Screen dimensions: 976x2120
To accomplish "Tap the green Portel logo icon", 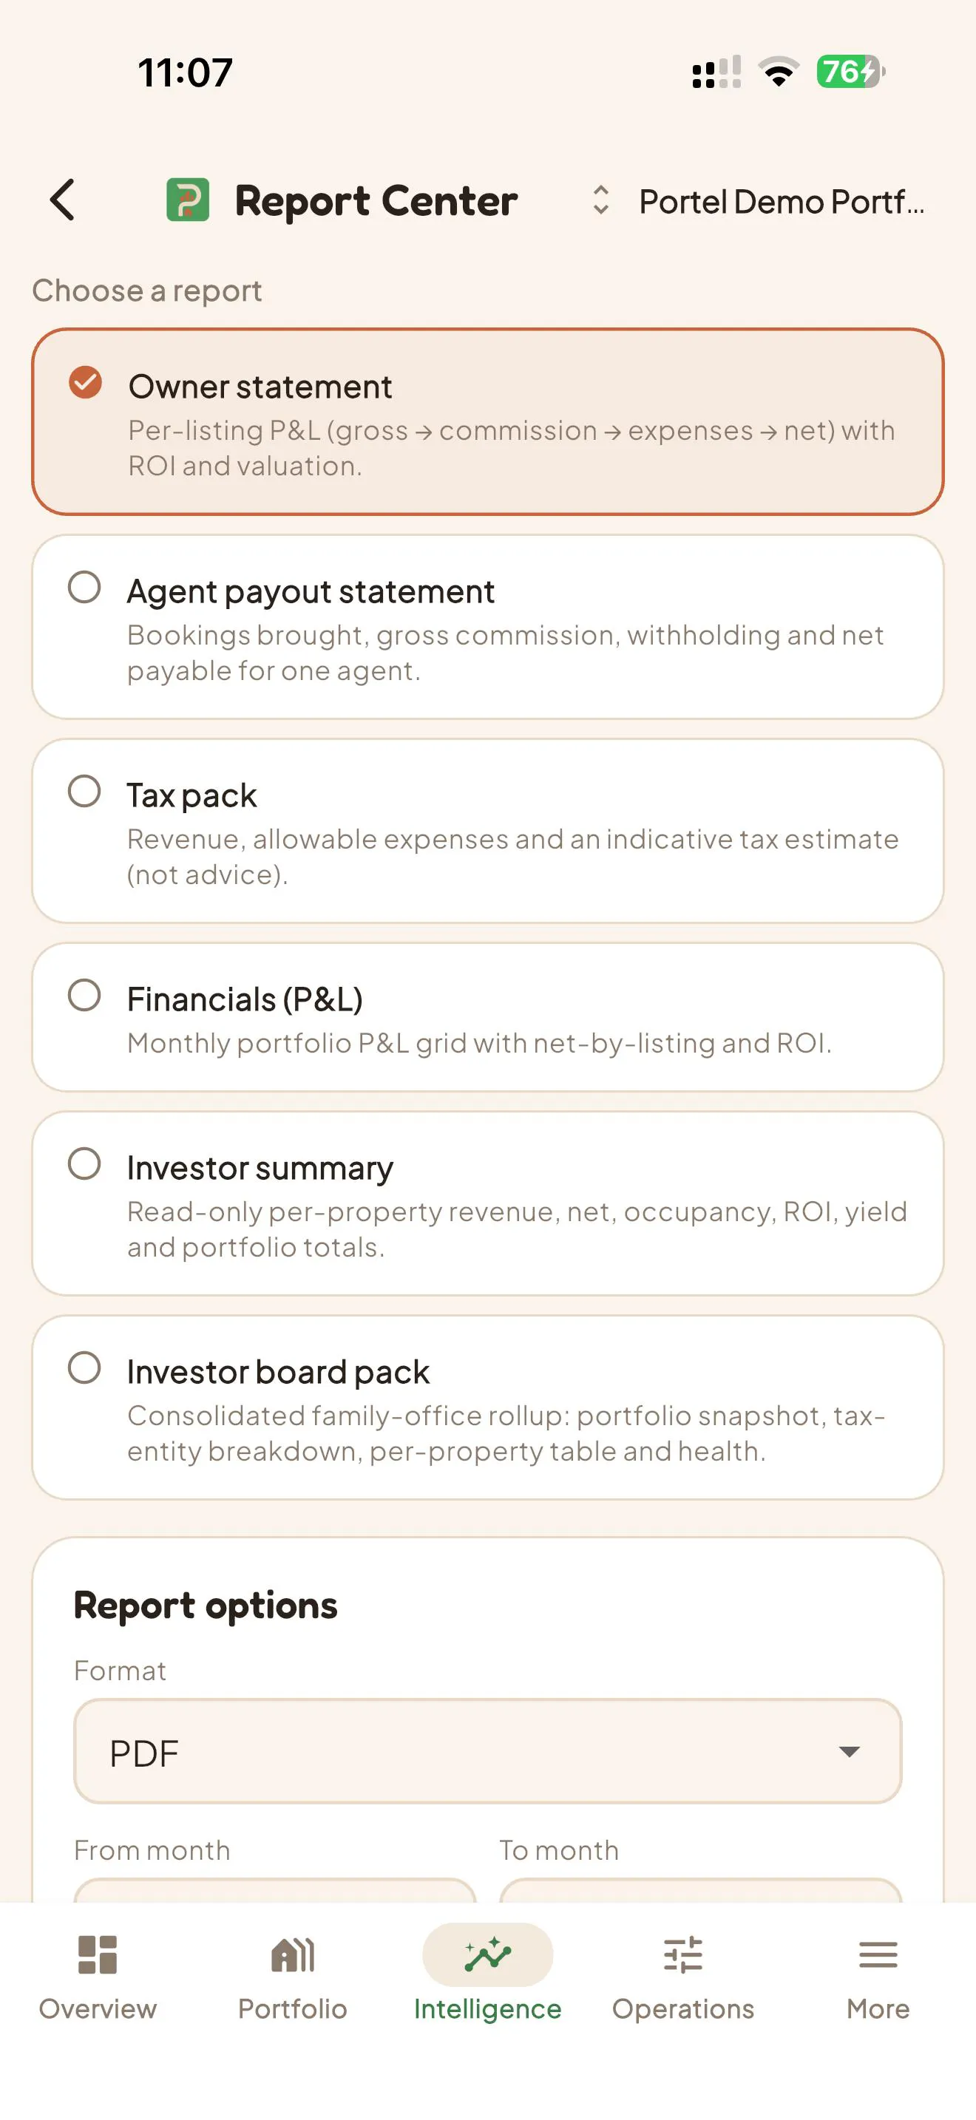I will [188, 200].
